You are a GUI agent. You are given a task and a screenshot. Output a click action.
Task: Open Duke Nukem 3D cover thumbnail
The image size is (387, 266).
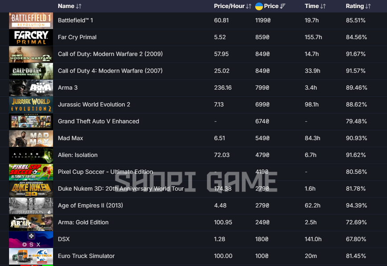pyautogui.click(x=31, y=189)
